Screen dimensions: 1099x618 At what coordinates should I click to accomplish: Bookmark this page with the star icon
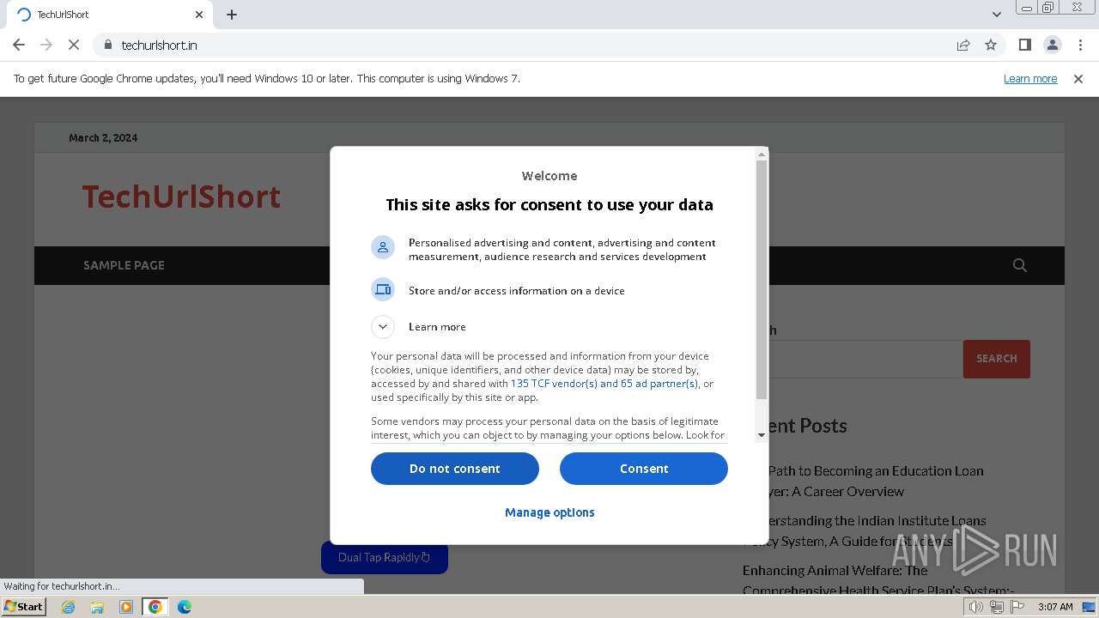pos(991,45)
